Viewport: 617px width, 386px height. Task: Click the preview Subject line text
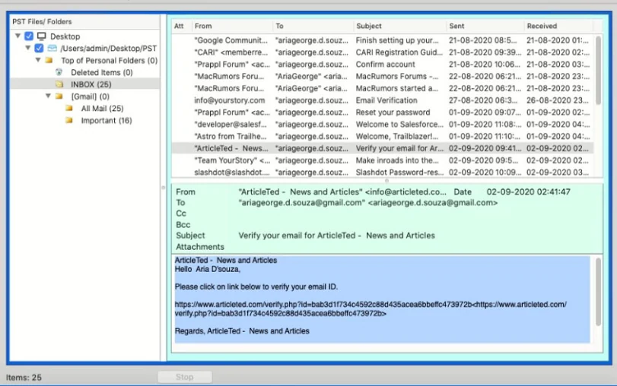coord(336,236)
